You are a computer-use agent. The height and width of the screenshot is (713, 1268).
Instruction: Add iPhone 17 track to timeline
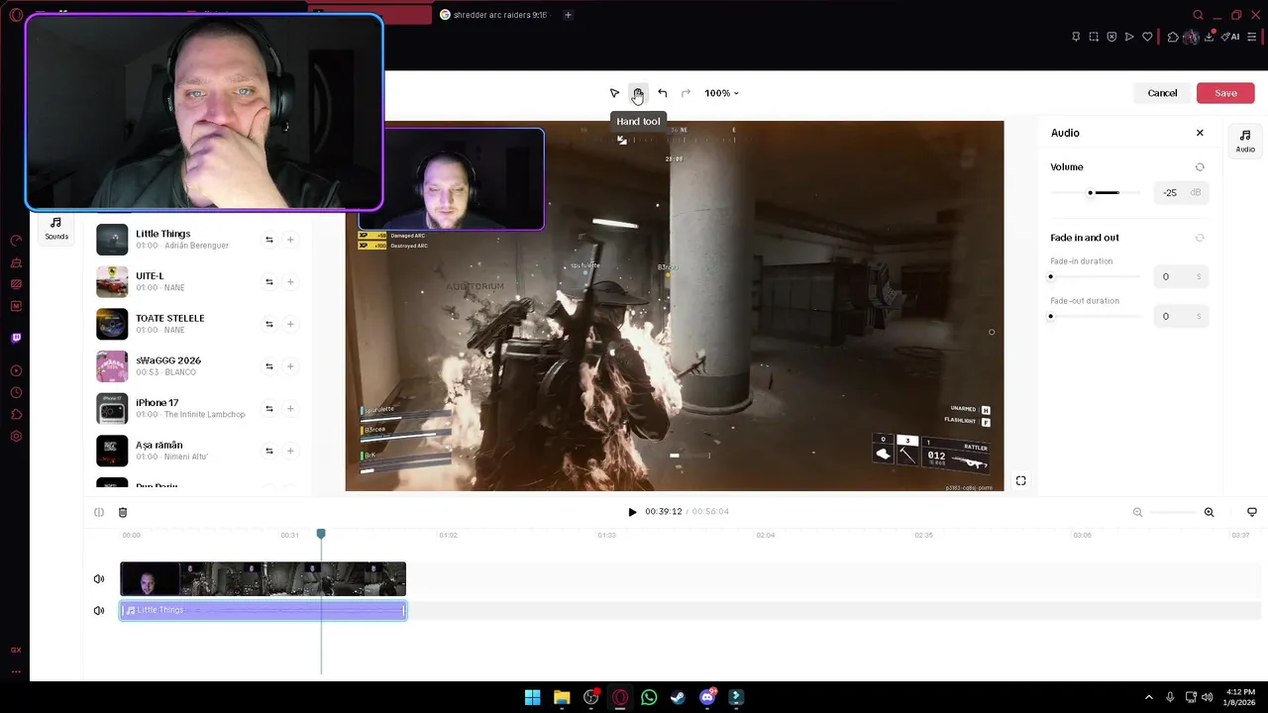click(x=290, y=409)
